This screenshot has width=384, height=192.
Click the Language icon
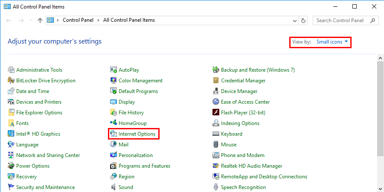click(x=11, y=145)
